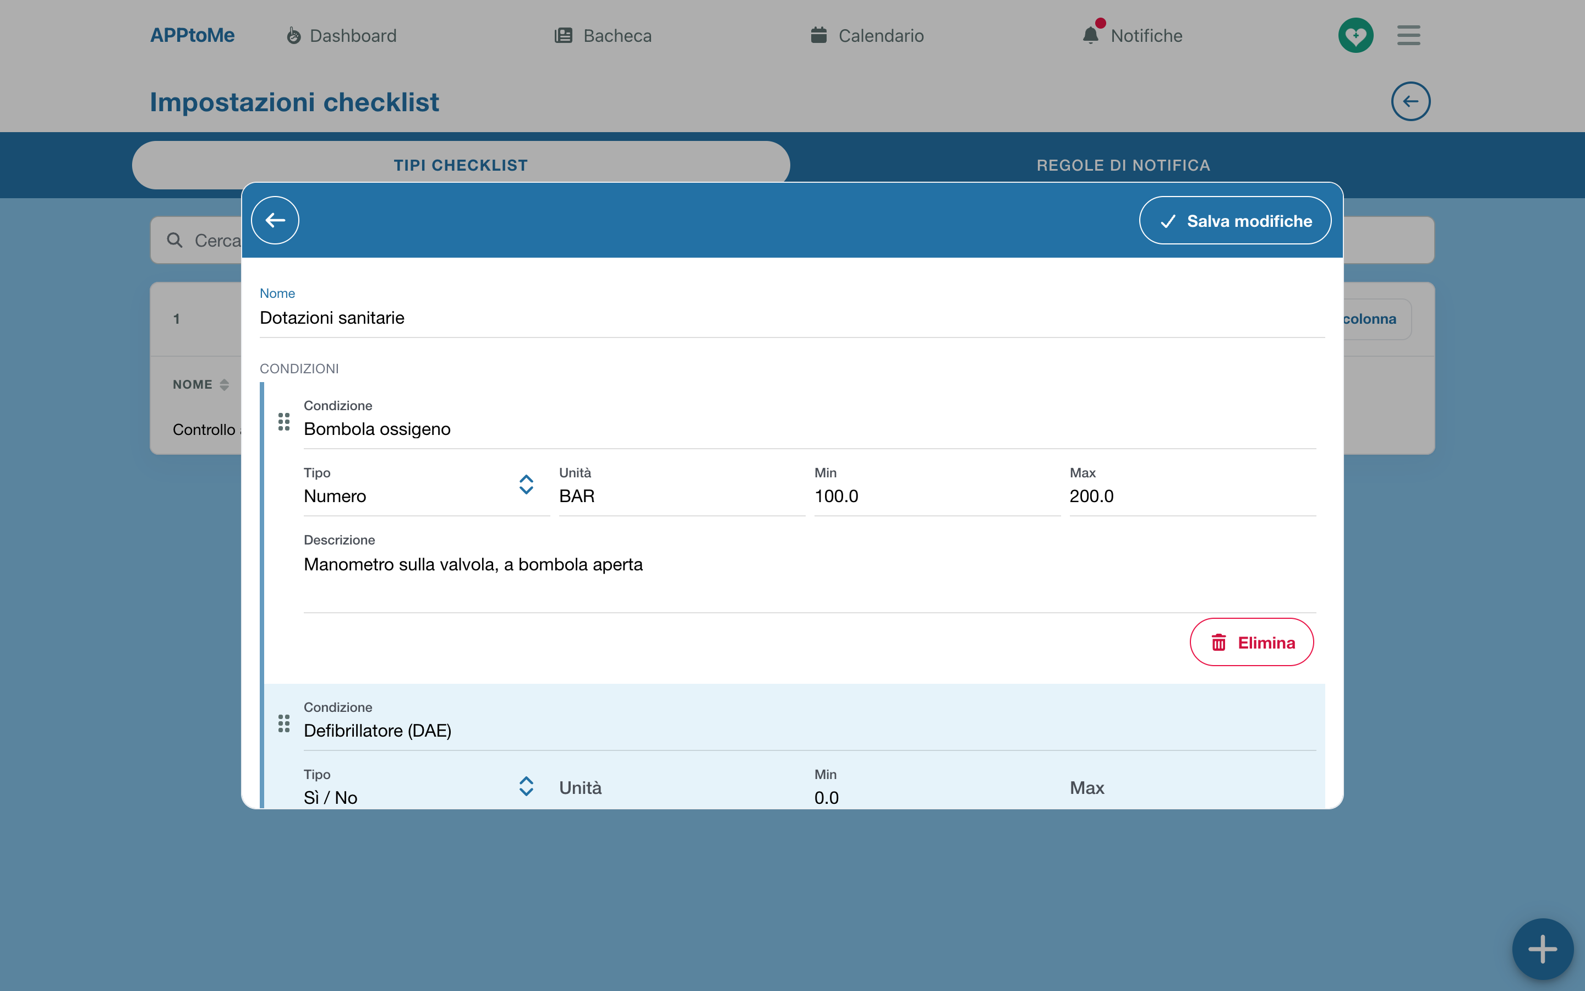
Task: Open the hamburger menu icon
Action: coord(1408,35)
